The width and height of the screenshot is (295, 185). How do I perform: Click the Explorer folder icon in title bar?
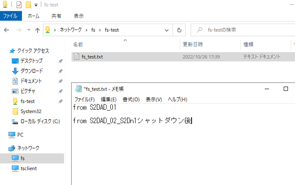(x=5, y=4)
